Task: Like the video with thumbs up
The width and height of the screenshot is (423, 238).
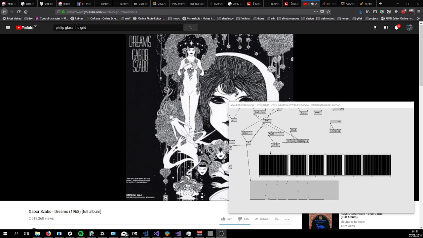Action: [x=223, y=219]
